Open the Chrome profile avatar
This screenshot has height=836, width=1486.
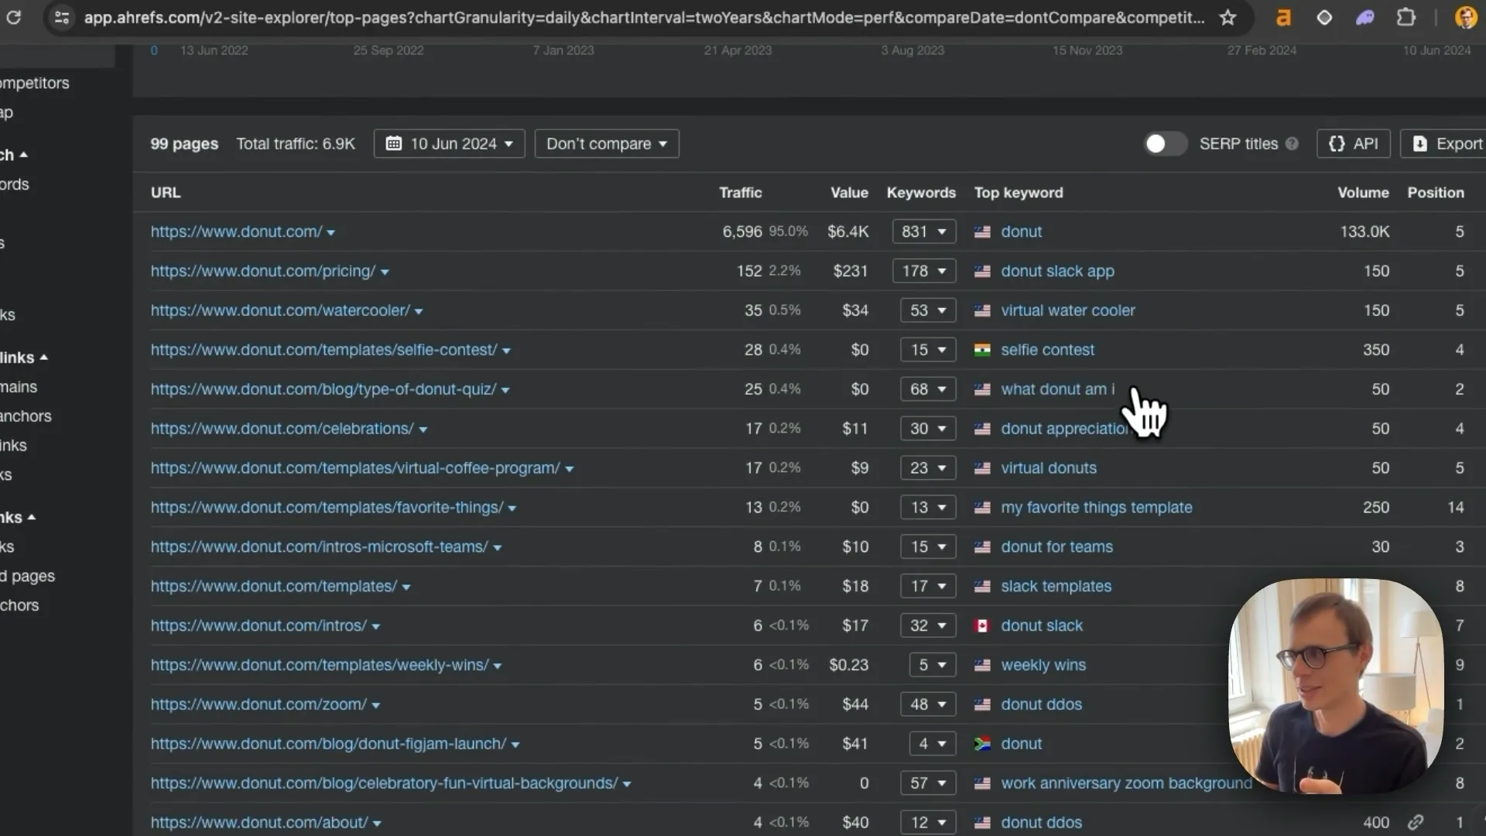pyautogui.click(x=1465, y=17)
